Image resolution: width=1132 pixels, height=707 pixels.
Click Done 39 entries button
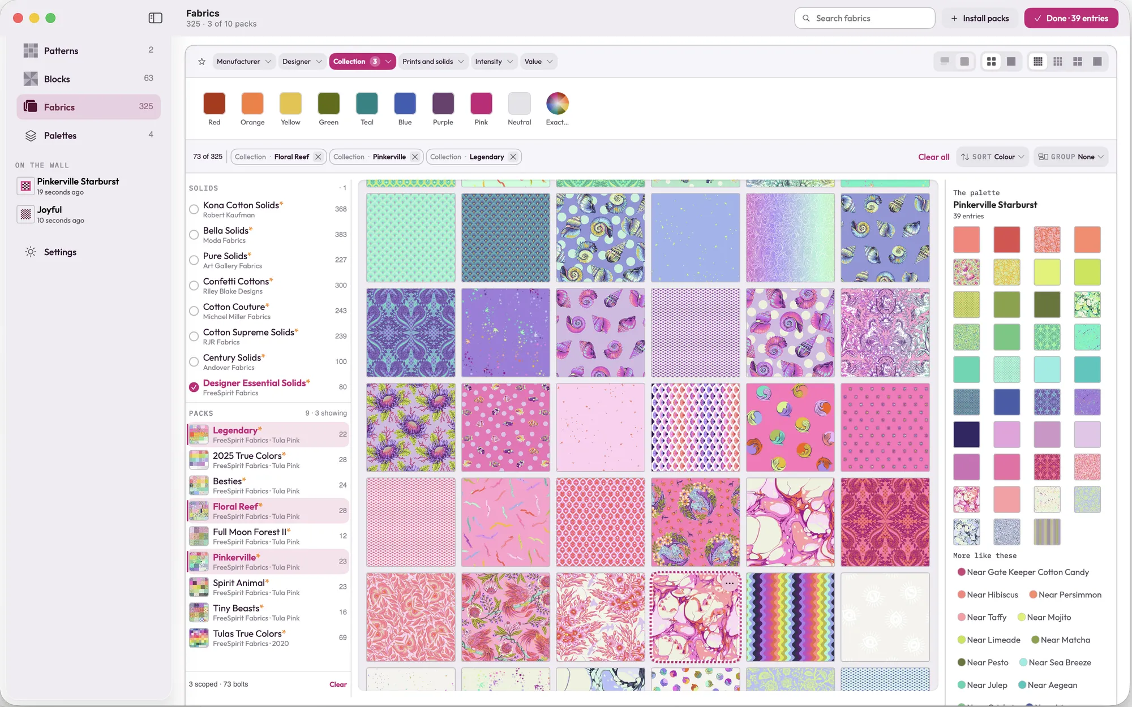pos(1071,18)
